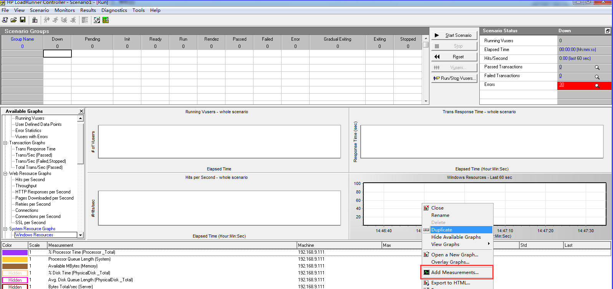Choose Duplicate in the context menu

[457, 230]
